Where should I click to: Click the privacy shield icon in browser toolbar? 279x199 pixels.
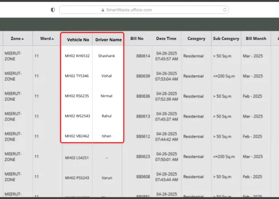(x=53, y=10)
